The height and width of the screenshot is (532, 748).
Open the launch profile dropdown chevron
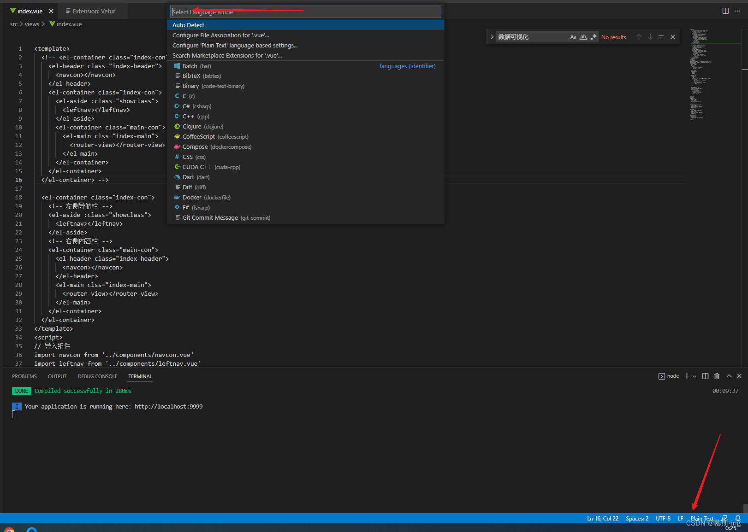point(695,376)
